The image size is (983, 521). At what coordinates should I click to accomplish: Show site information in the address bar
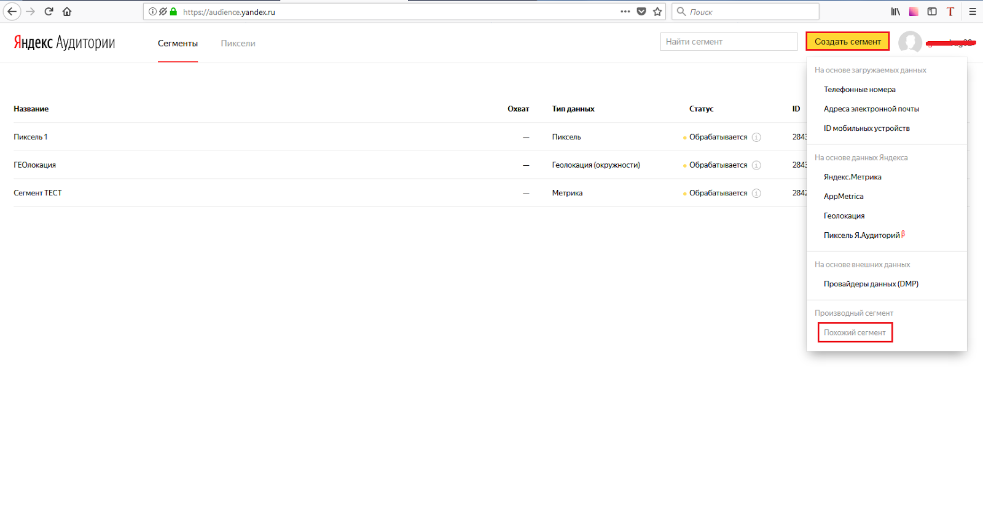[x=152, y=12]
